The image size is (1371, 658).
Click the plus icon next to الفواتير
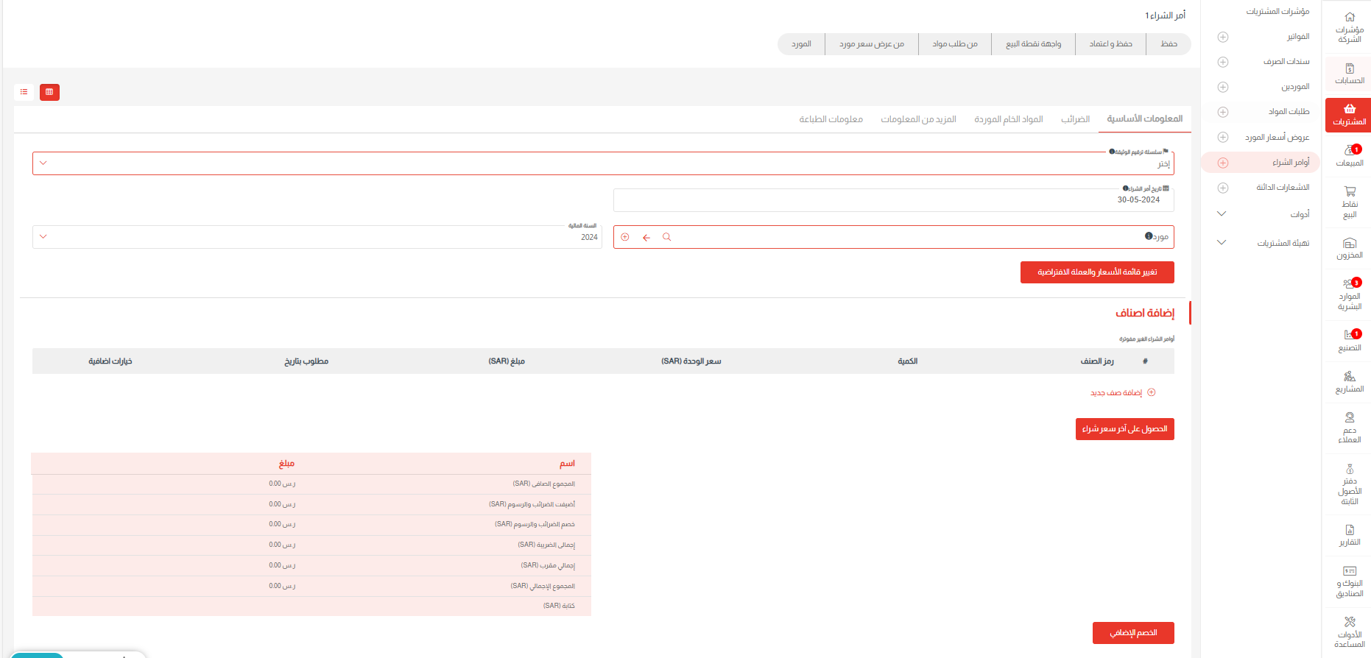click(1223, 37)
